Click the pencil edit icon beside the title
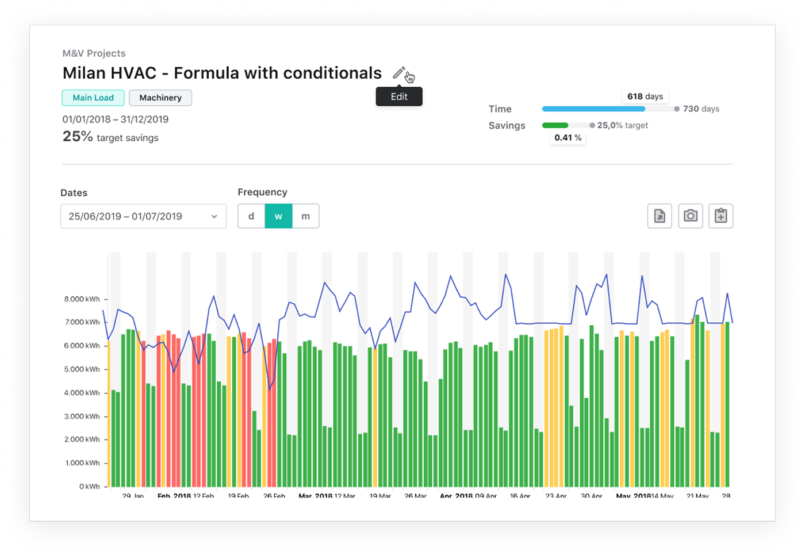 (398, 73)
